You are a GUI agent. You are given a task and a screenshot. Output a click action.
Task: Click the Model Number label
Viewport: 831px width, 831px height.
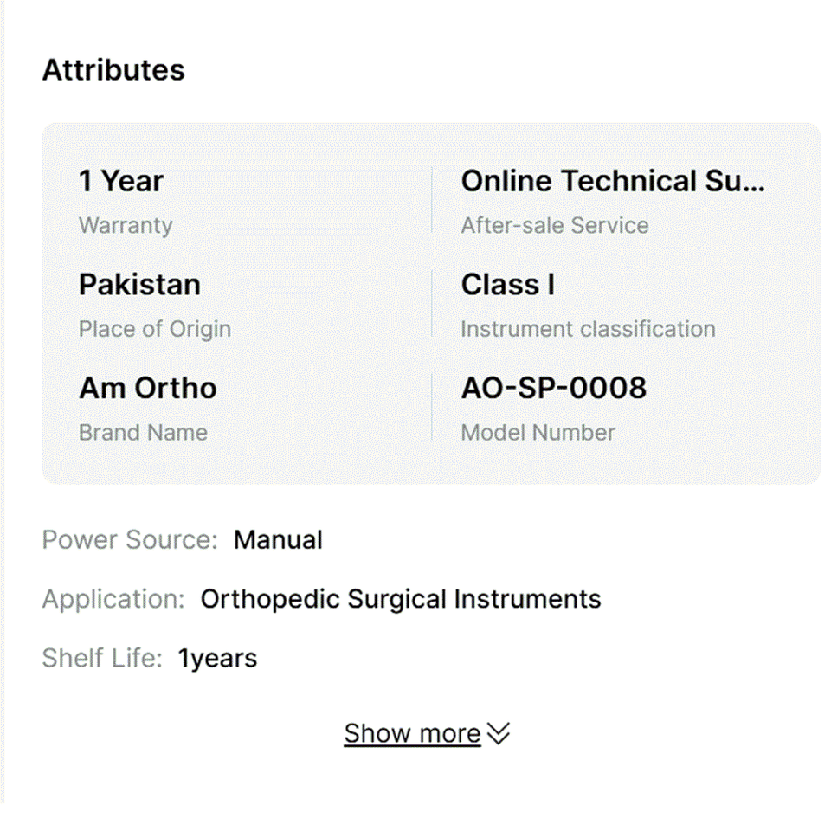(538, 432)
